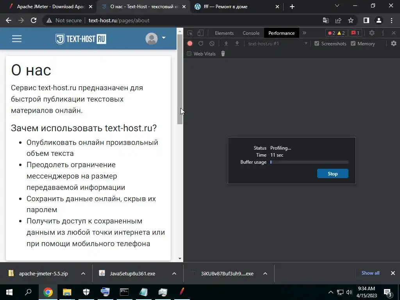Click the address bar URL
This screenshot has height=300, width=400.
[119, 20]
